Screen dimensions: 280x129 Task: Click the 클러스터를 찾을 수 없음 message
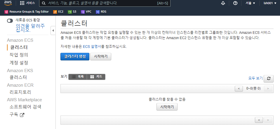tap(167, 100)
